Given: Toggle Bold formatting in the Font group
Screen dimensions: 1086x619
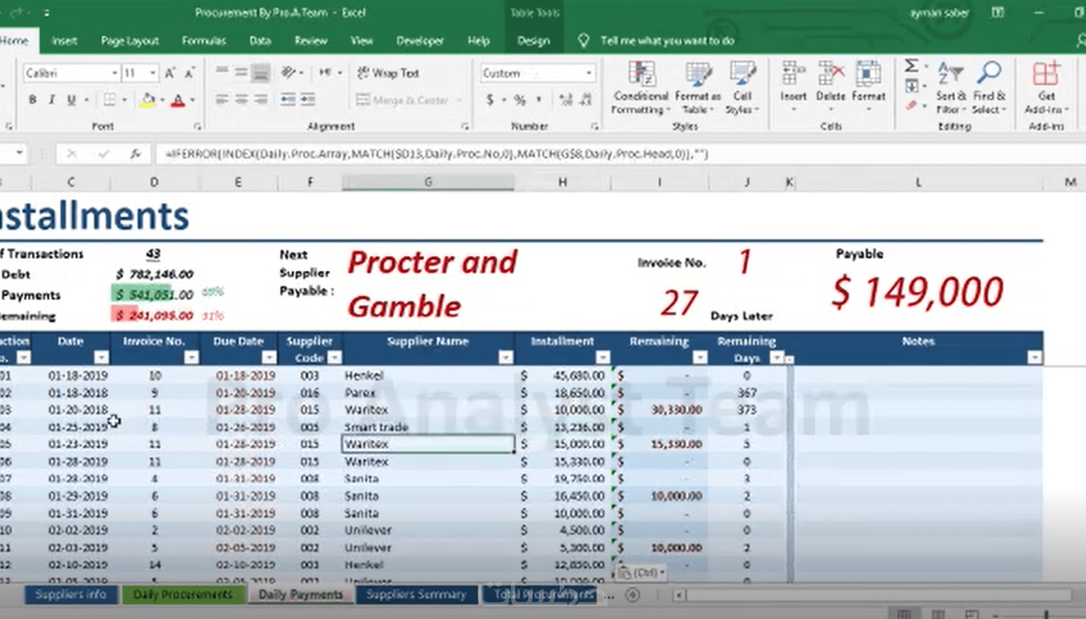Looking at the screenshot, I should pyautogui.click(x=33, y=100).
